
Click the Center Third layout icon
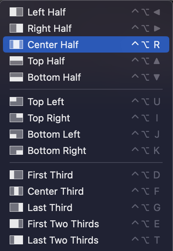[x=16, y=191]
